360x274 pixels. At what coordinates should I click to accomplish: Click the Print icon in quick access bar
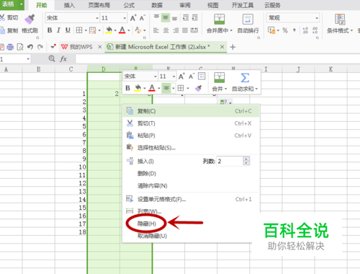tap(10, 47)
